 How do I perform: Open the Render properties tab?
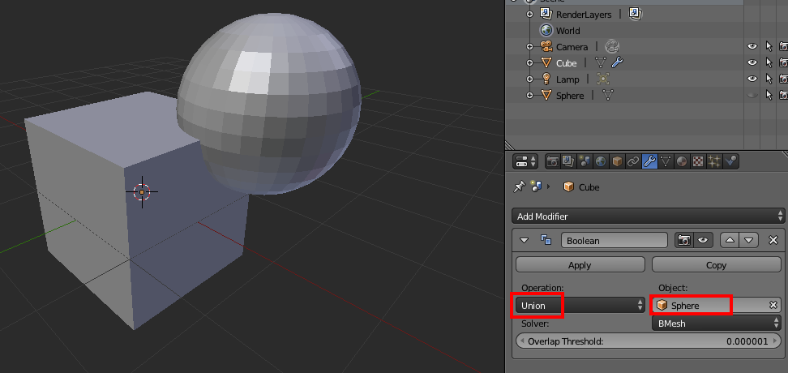553,161
